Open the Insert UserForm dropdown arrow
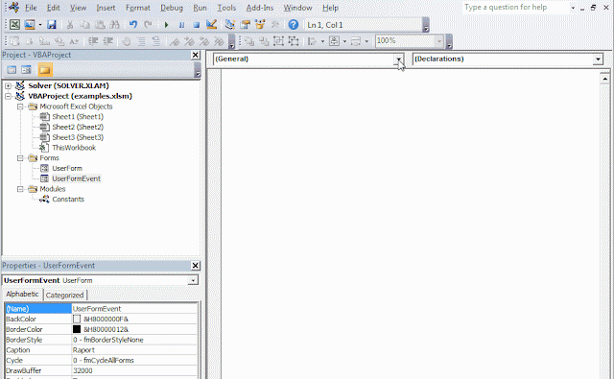 tap(40, 25)
